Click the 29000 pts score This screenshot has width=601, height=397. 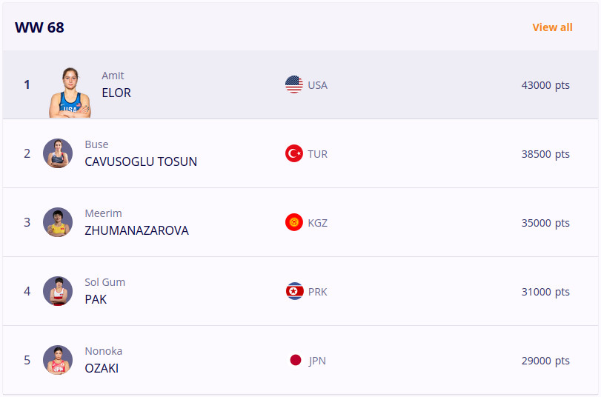[545, 361]
